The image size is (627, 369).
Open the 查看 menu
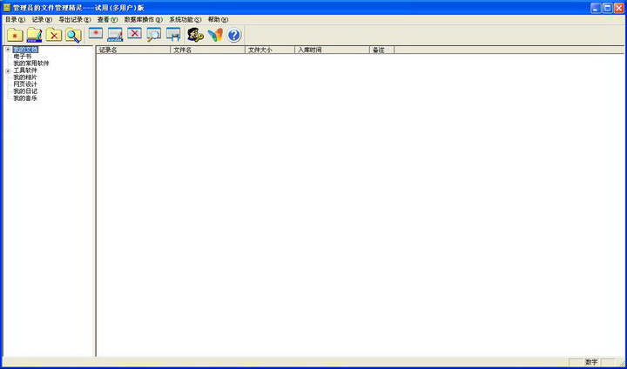pos(108,20)
